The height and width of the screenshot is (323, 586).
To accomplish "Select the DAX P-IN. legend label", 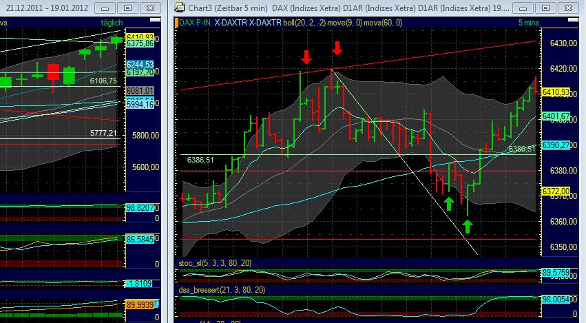I will point(196,23).
